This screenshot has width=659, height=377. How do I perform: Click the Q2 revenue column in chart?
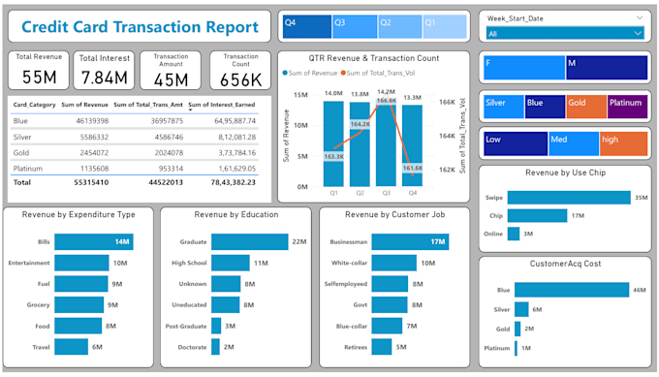pyautogui.click(x=360, y=144)
